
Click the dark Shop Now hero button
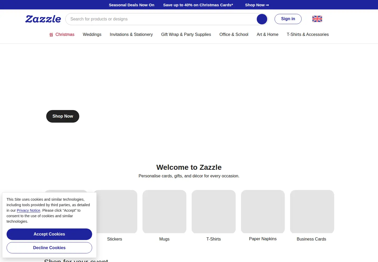pyautogui.click(x=63, y=116)
